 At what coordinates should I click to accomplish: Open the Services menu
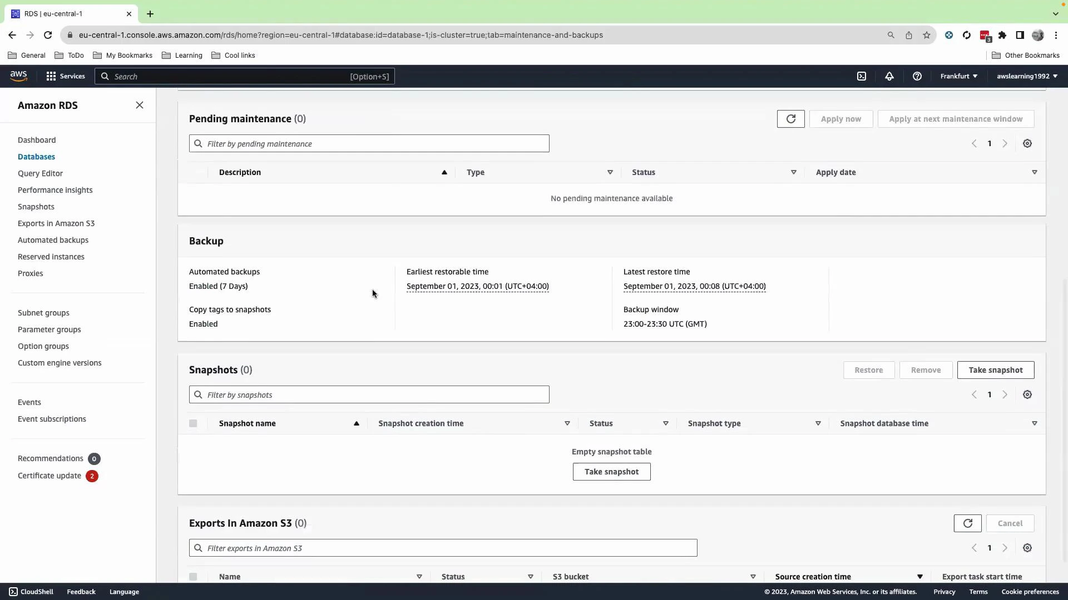[x=65, y=76]
